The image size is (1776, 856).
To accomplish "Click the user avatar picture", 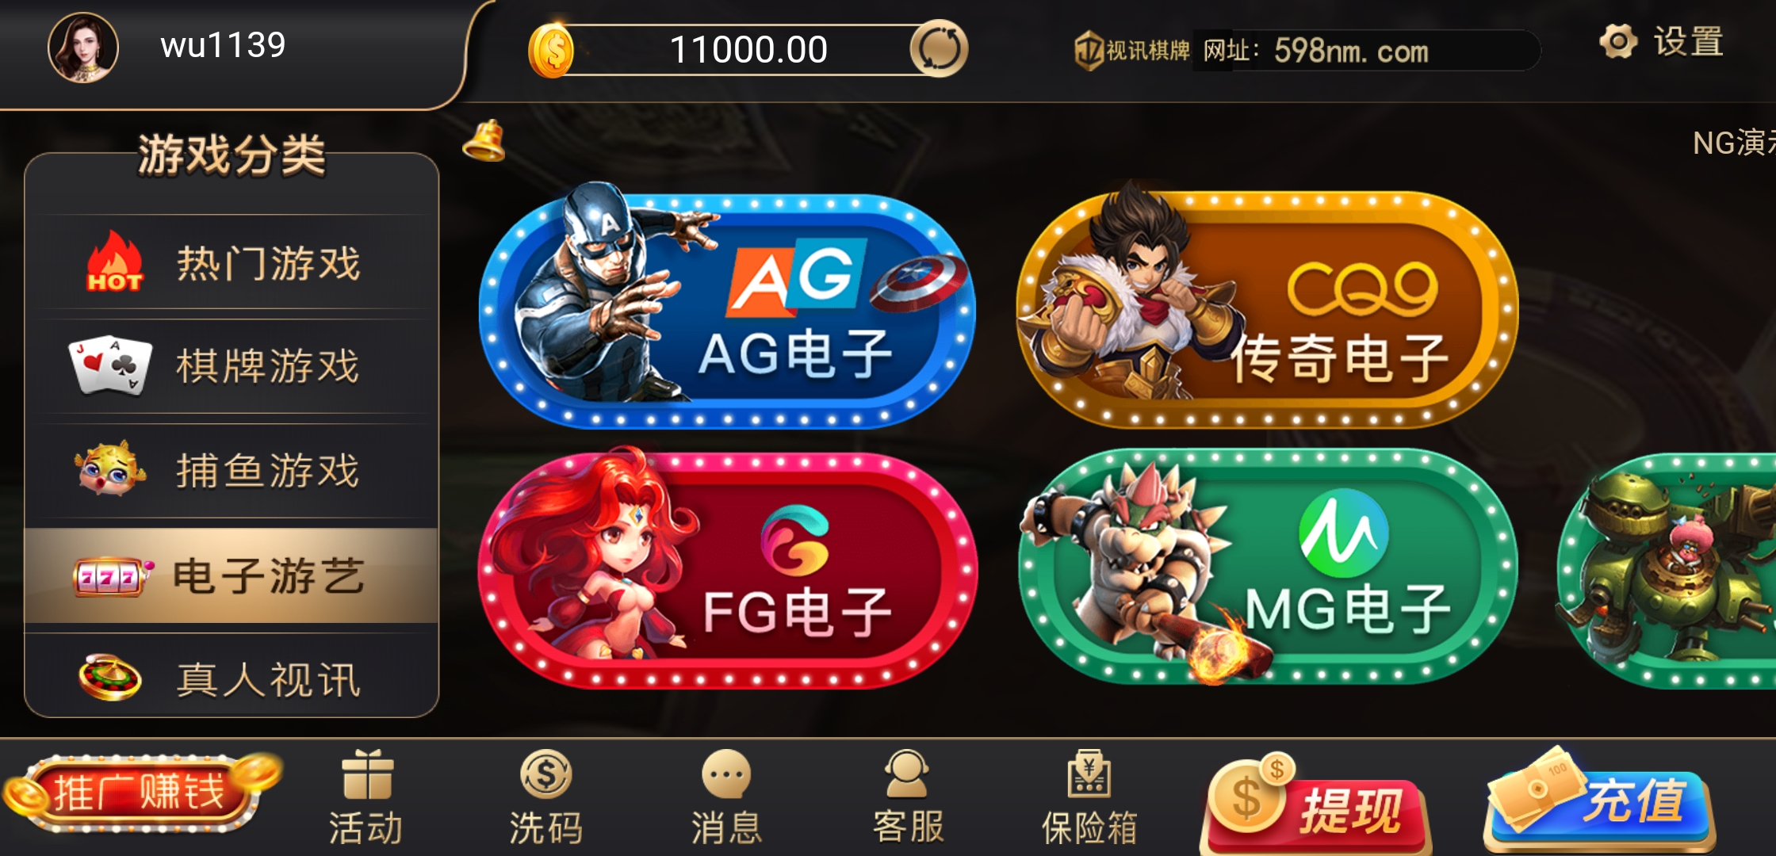I will 83,48.
